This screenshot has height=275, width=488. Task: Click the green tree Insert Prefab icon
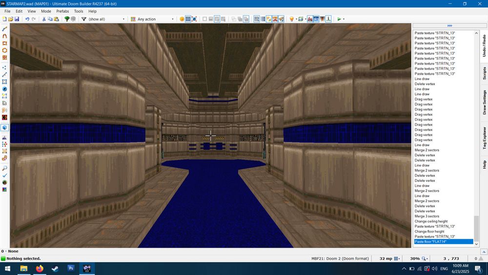point(67,19)
